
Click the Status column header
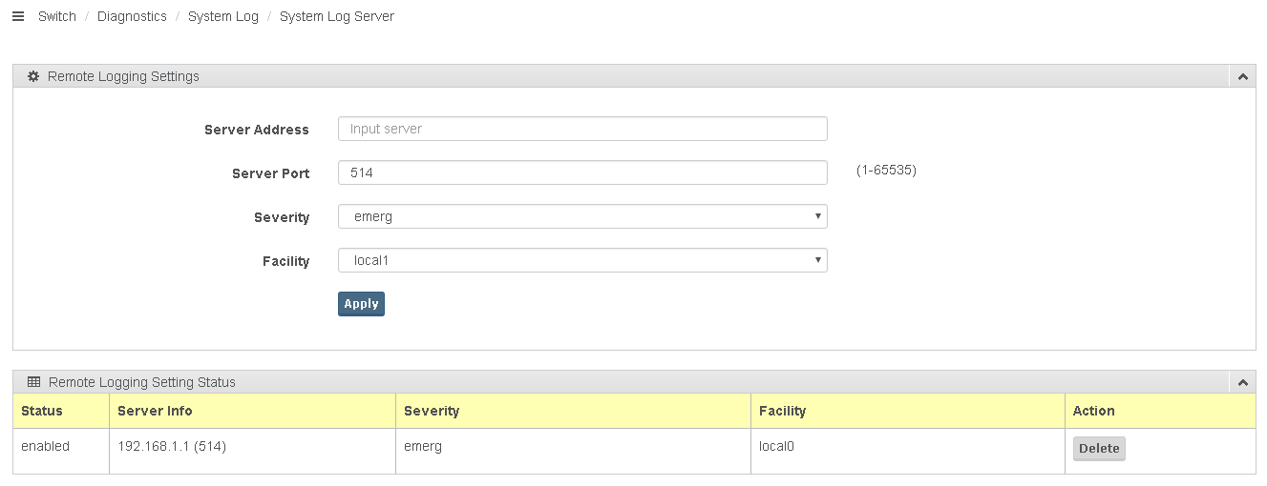click(42, 411)
